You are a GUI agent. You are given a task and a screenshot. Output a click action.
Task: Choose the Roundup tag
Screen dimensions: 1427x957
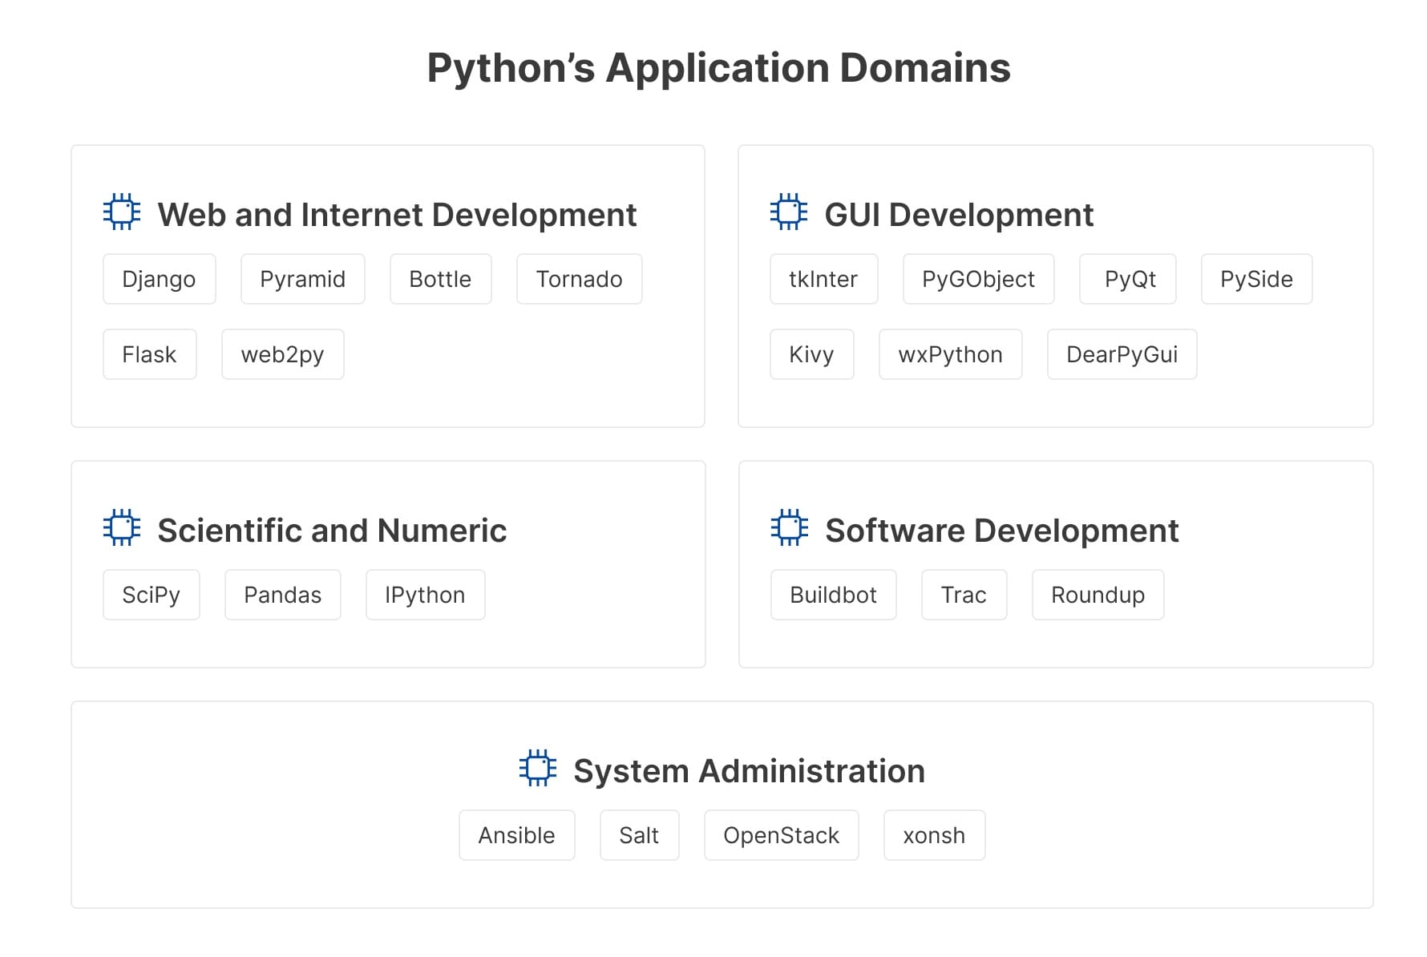click(1098, 595)
